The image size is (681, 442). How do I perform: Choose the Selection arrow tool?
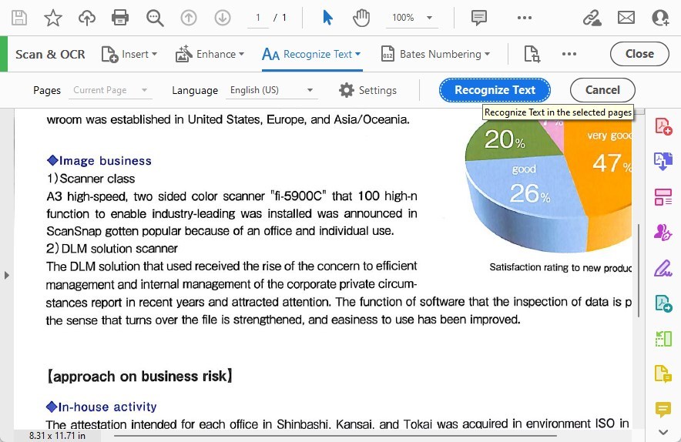(328, 18)
